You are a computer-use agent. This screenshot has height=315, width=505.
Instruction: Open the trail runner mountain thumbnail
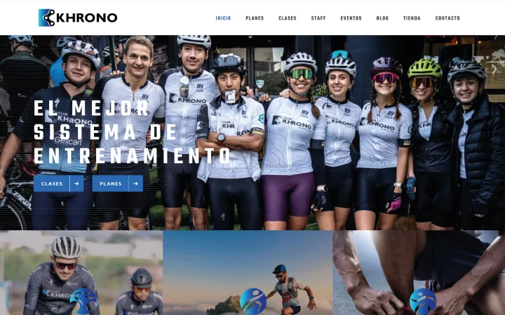tap(248, 272)
